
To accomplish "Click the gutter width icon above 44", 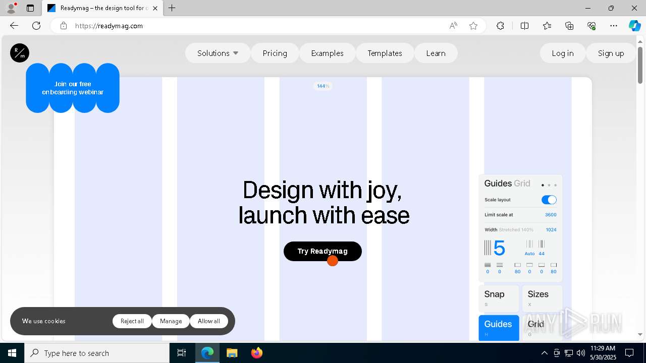I will click(542, 244).
